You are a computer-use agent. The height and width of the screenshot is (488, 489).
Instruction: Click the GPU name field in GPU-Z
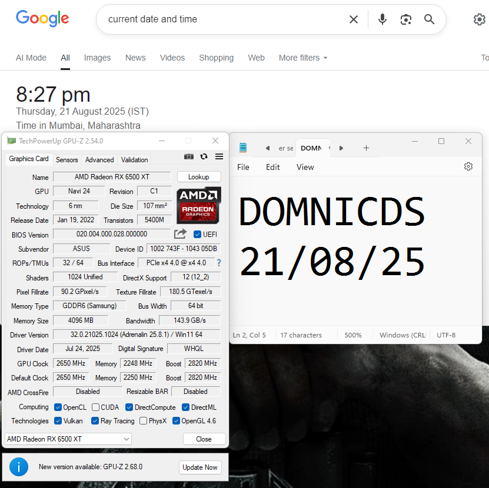[112, 177]
